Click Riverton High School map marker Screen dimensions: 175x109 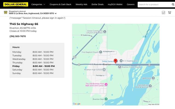click(104, 69)
